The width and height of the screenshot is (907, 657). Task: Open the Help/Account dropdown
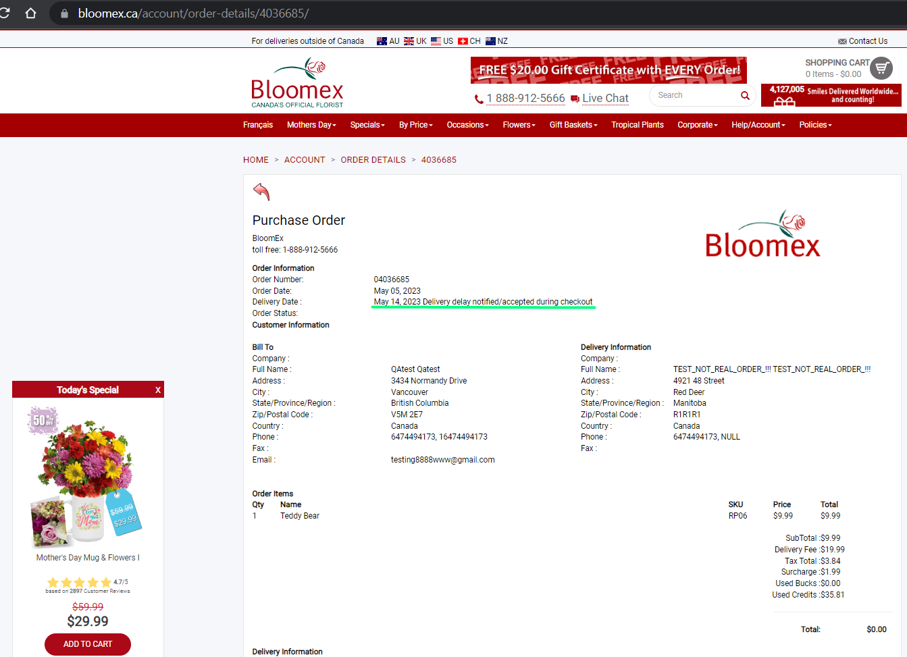(x=758, y=125)
